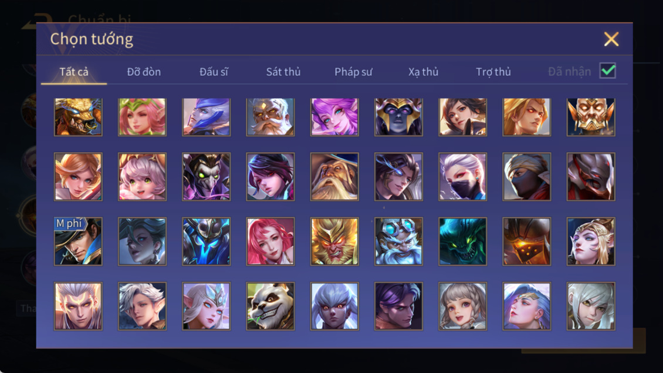Filter heroes by 'Xạ thủ' tab
The image size is (663, 373).
[x=423, y=72]
